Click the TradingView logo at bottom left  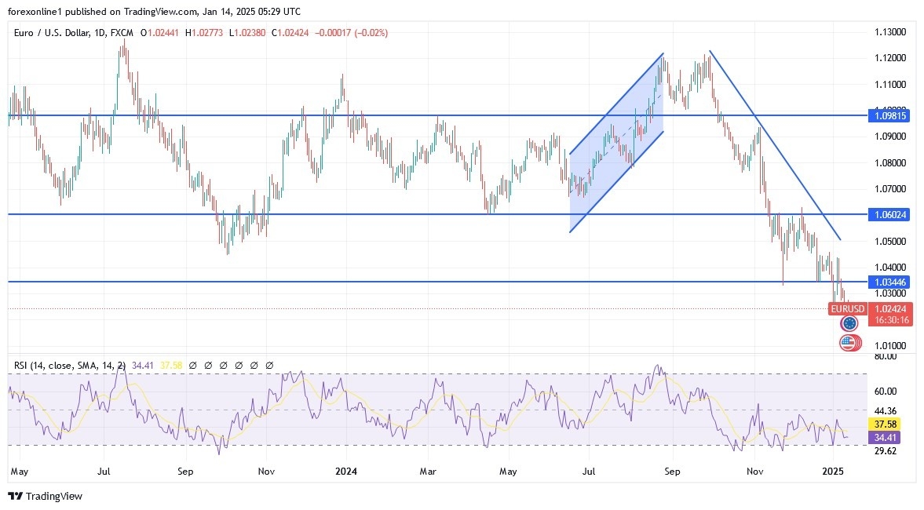pos(46,496)
